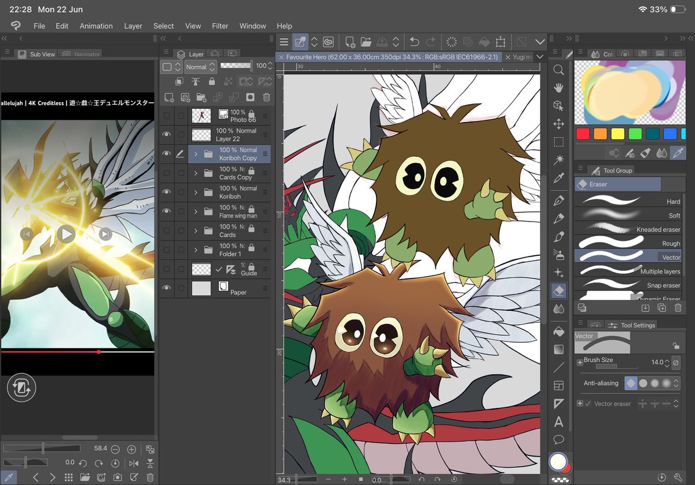Hide the Paper layer

[167, 288]
